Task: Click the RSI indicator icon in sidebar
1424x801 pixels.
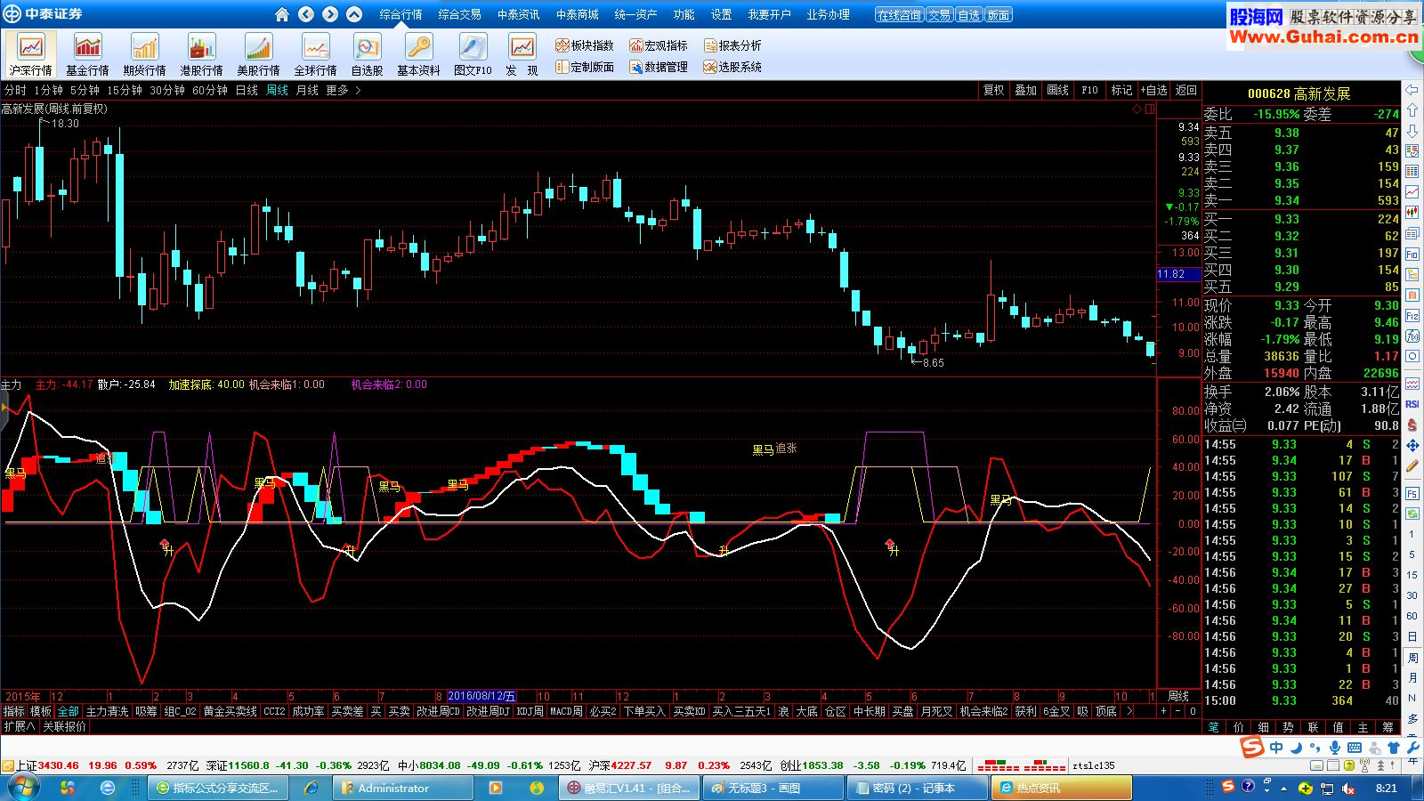Action: (1412, 405)
